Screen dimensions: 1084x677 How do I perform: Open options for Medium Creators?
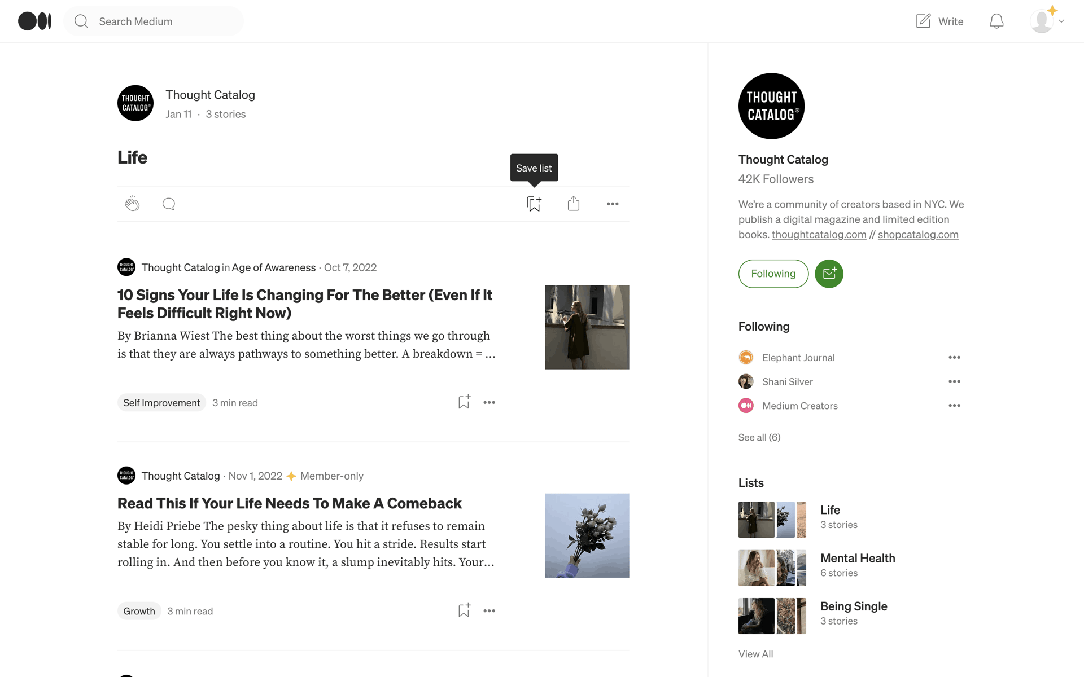(x=954, y=406)
